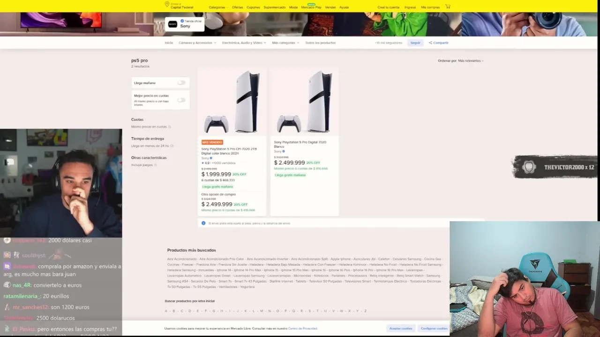Open the Ayuda menu item

(344, 7)
